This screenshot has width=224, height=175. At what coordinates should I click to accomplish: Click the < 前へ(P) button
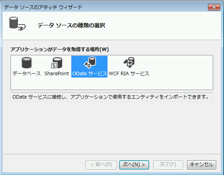click(101, 165)
